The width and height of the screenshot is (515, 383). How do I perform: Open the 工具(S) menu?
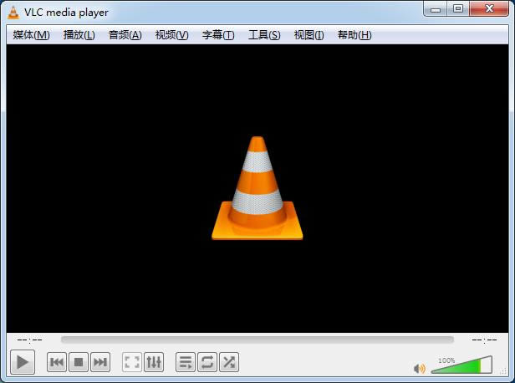click(x=264, y=35)
